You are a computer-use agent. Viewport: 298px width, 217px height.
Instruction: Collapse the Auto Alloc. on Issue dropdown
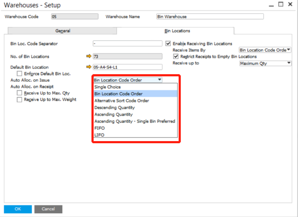click(160, 80)
